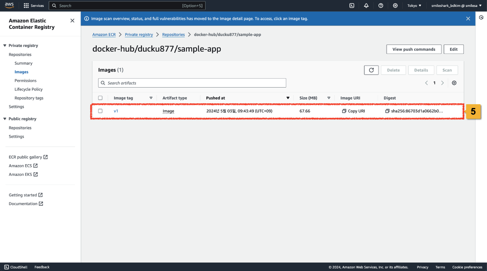The height and width of the screenshot is (271, 487).
Task: Collapse the Private registry section
Action: click(x=5, y=46)
